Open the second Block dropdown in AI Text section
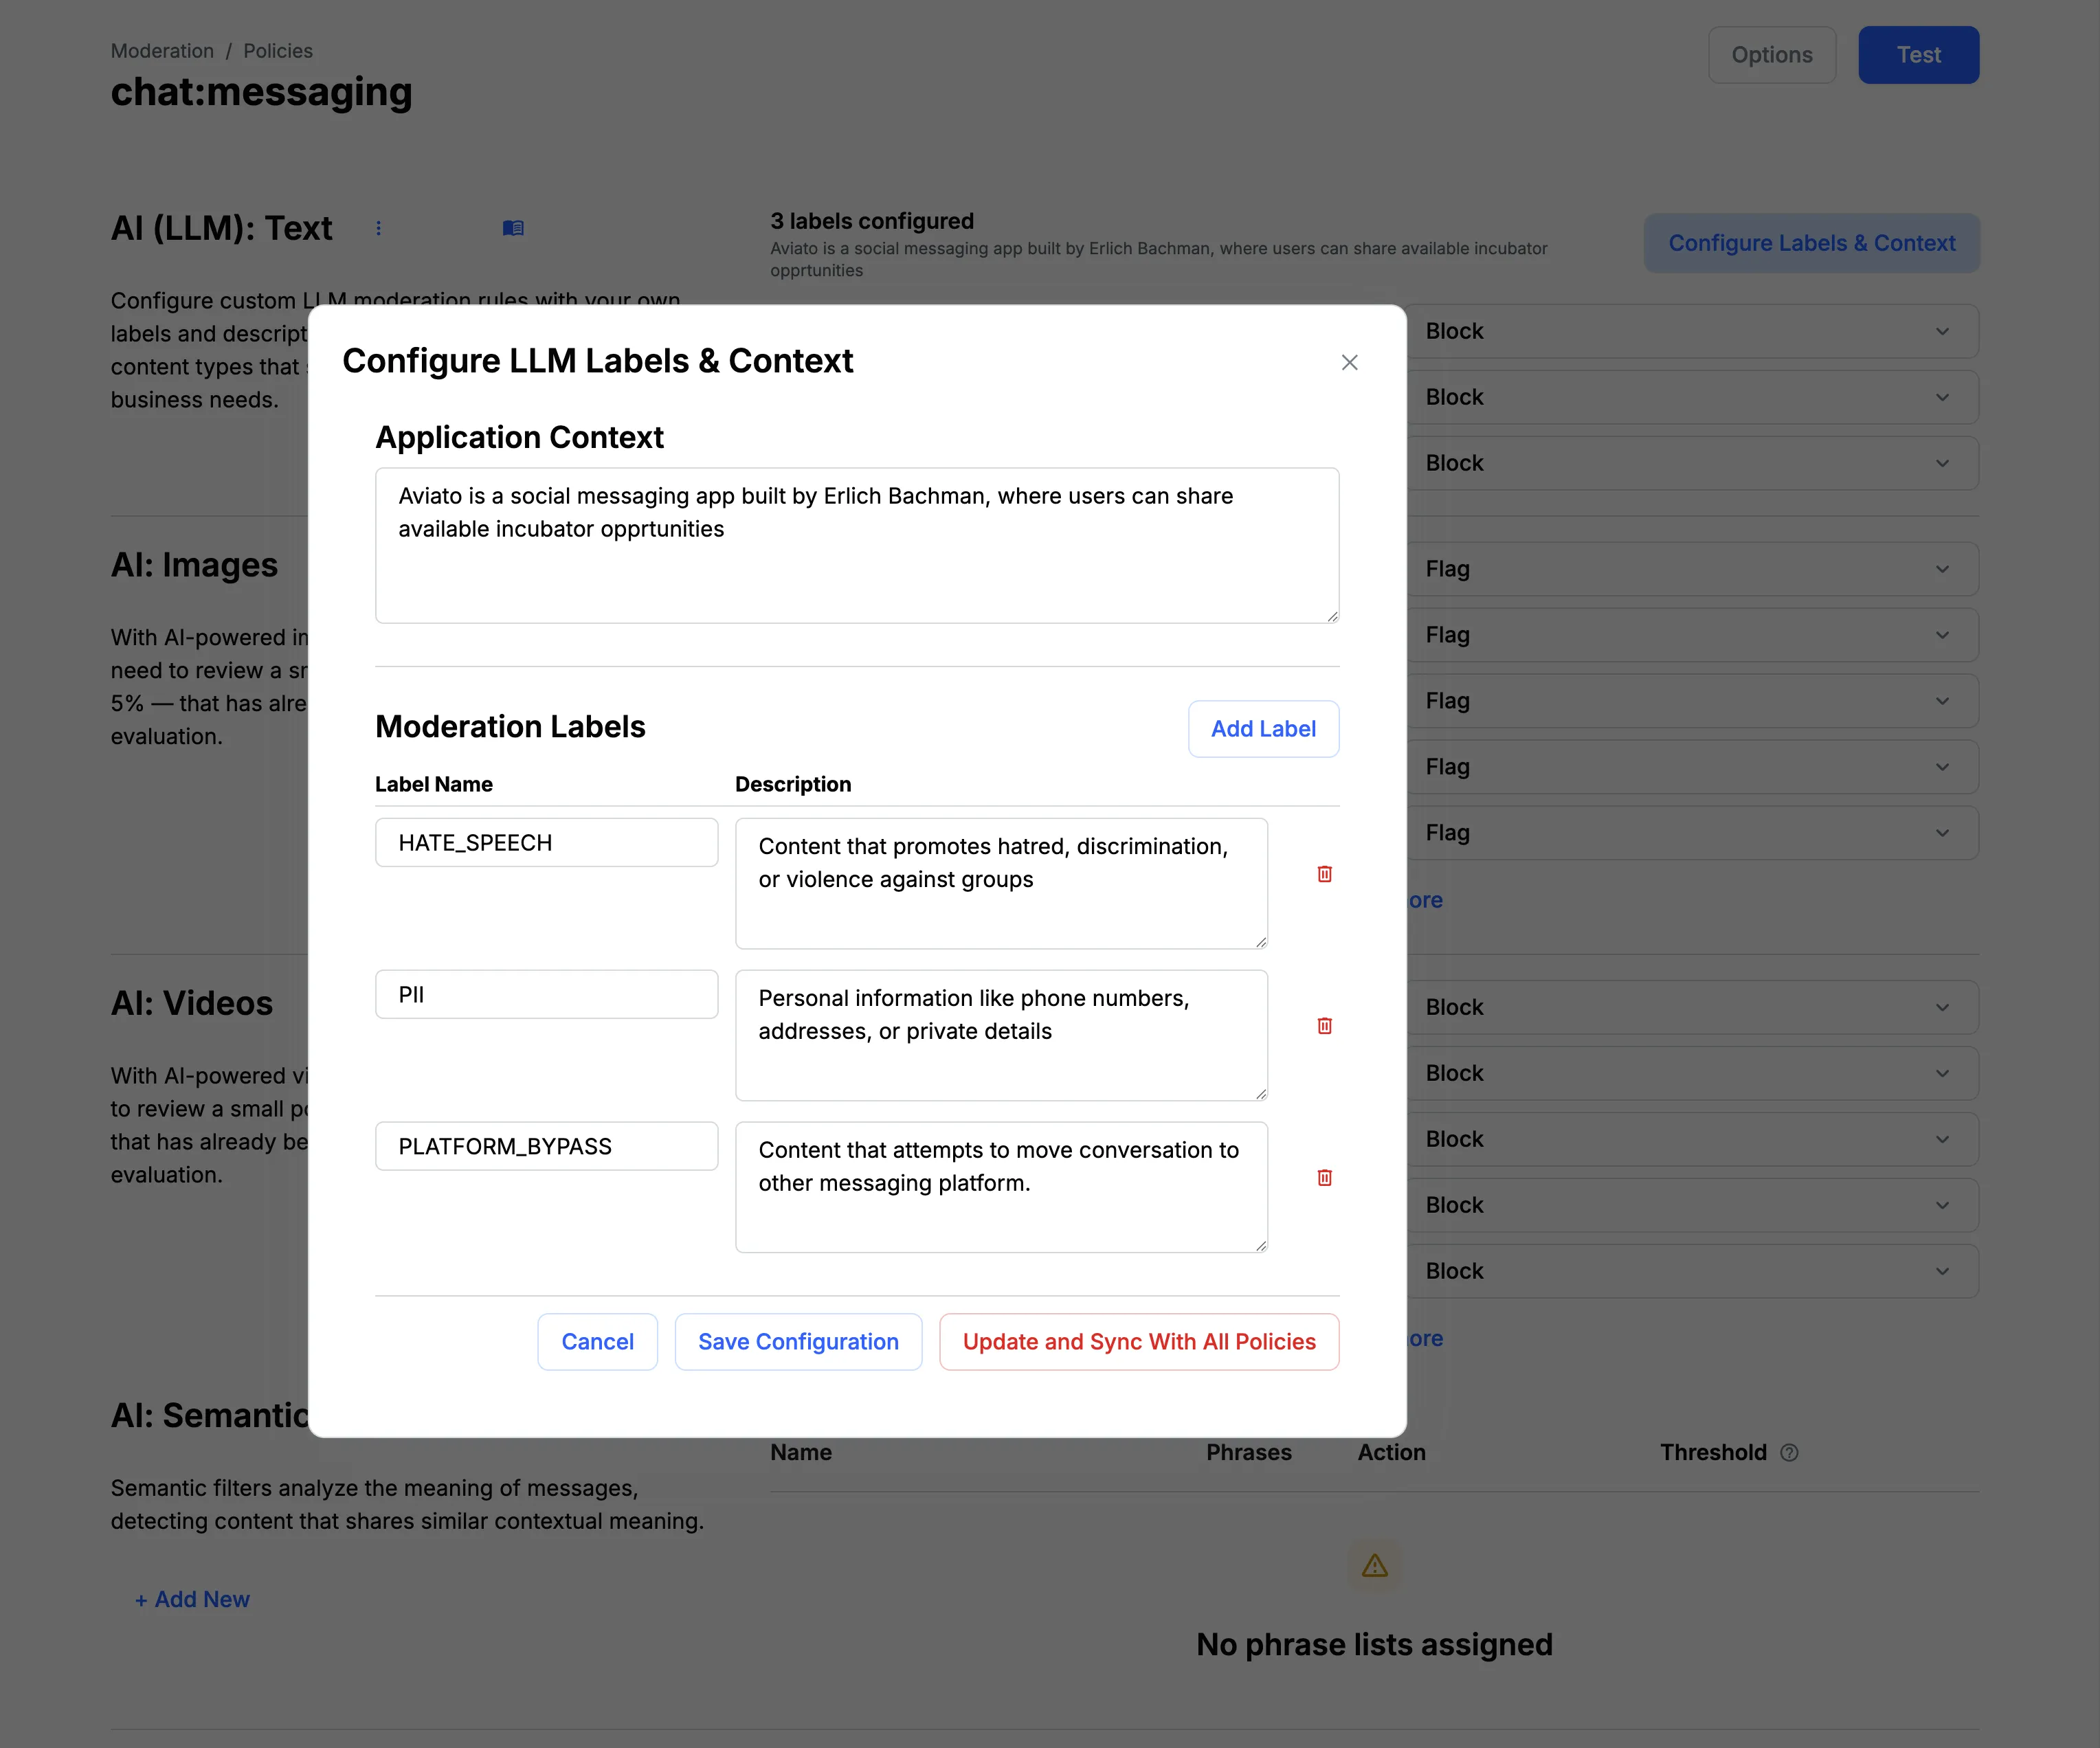This screenshot has height=1748, width=2100. tap(1692, 397)
